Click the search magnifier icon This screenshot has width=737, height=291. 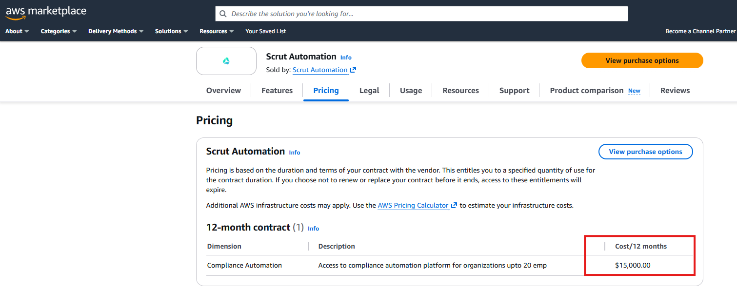pos(223,13)
